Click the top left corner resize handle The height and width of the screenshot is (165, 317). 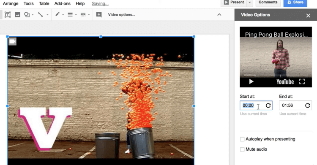coord(8,37)
